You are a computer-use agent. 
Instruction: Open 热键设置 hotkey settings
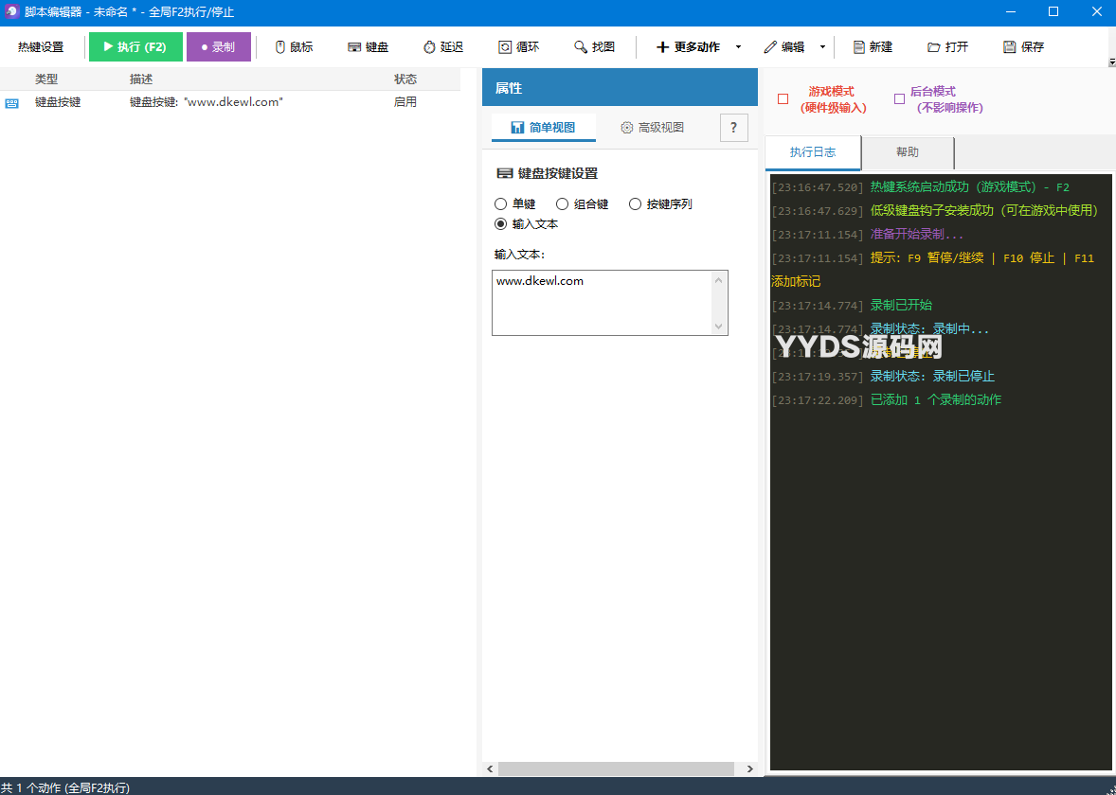(41, 47)
